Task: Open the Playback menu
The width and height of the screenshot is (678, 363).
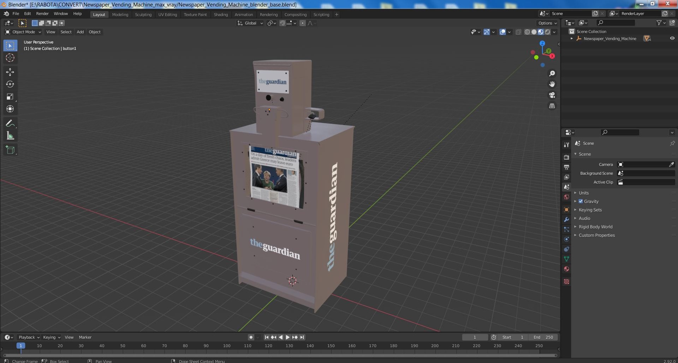Action: click(x=29, y=337)
